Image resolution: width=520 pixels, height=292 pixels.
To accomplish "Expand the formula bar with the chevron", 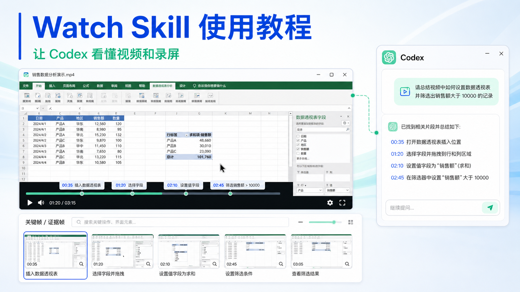I will point(349,108).
